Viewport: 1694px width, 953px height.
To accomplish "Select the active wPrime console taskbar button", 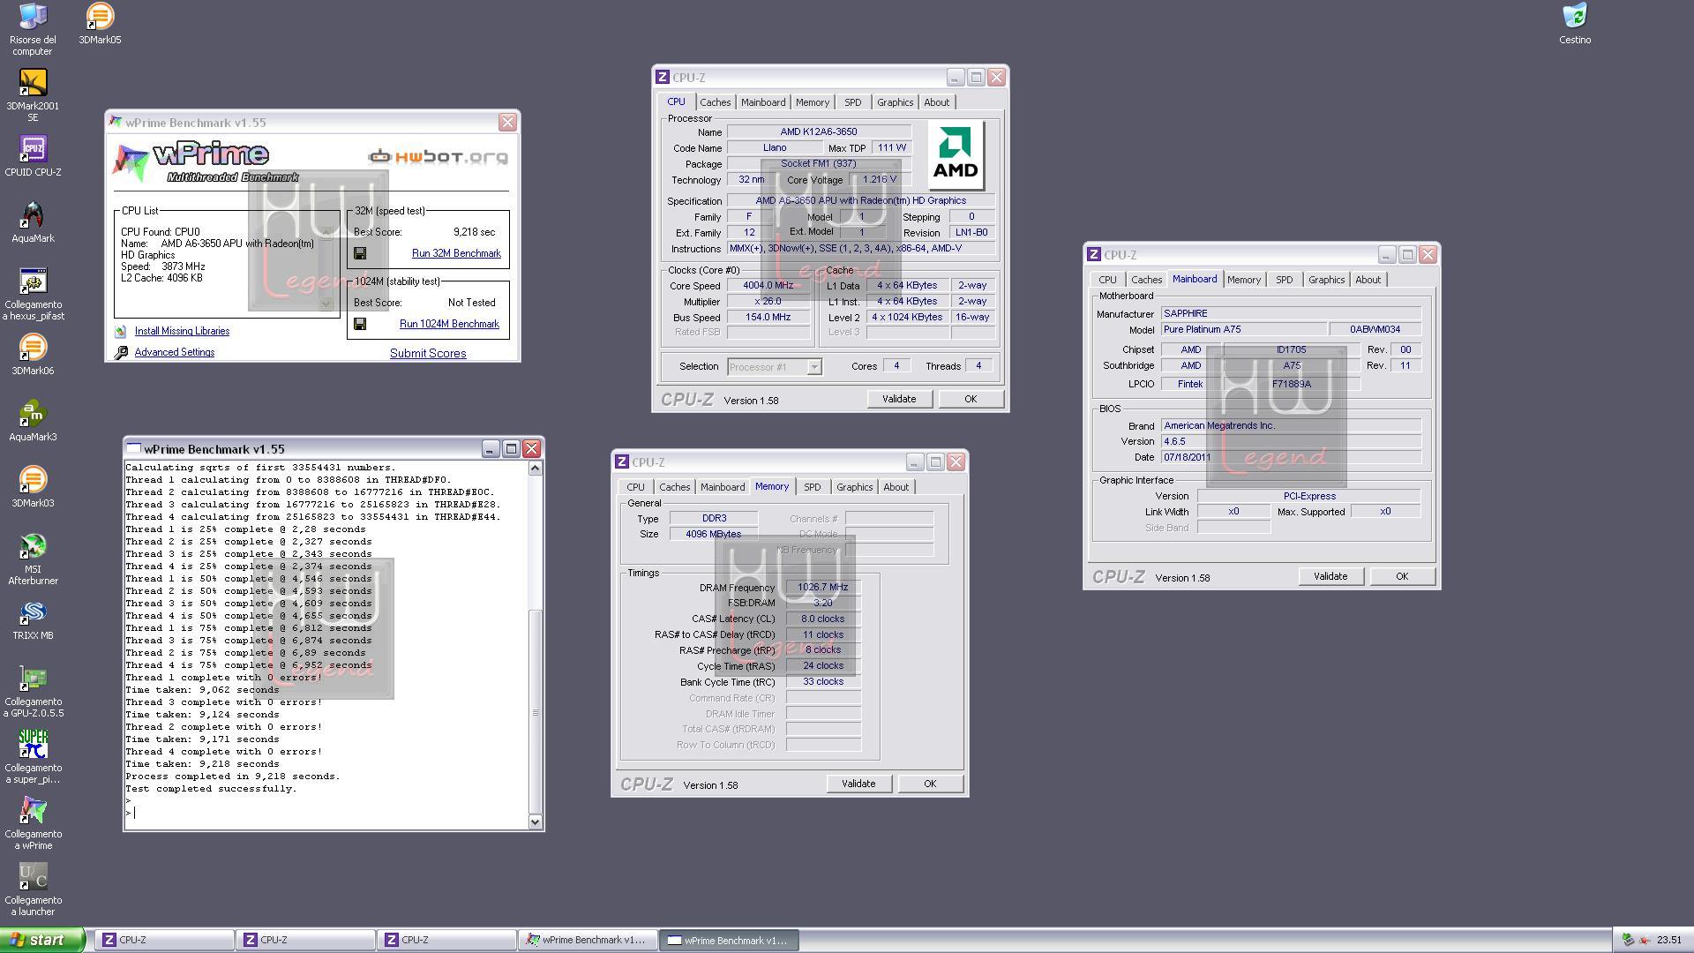I will (729, 940).
